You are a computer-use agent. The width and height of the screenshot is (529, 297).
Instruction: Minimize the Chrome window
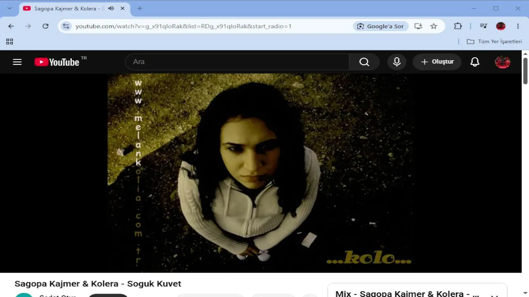pyautogui.click(x=474, y=8)
